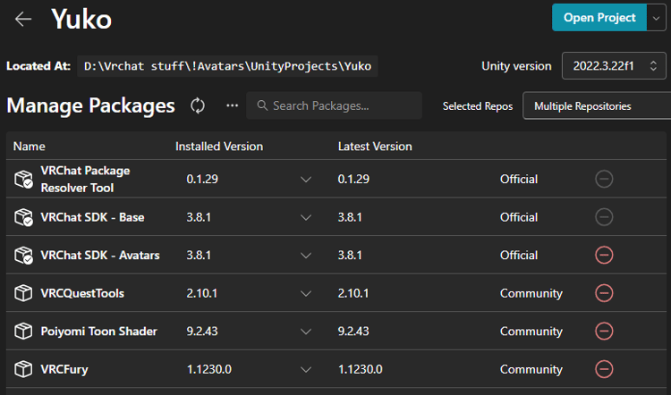This screenshot has height=395, width=671.
Task: Click the disabled remove icon for Package Resolver Tool
Action: [604, 179]
